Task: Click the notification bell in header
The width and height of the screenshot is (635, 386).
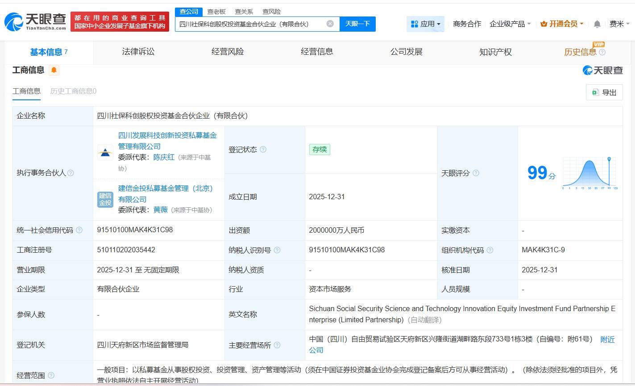Action: tap(597, 24)
